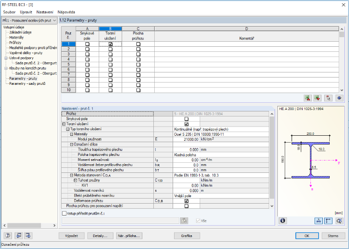Viewport: 349px width, 249px height.
Task: Click the magnifier reset view icon
Action: [x=339, y=221]
